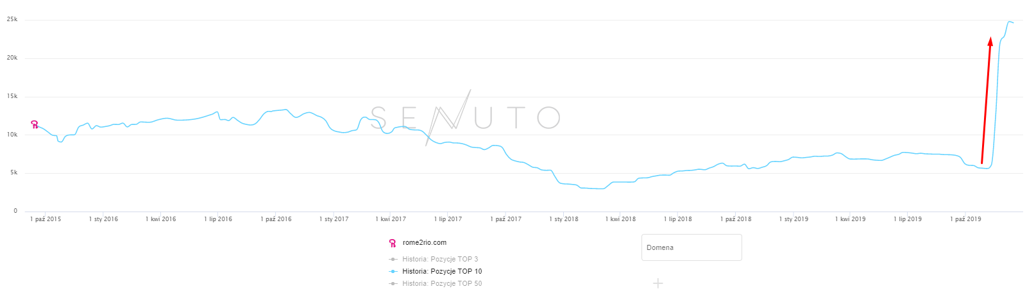Click the 1 paź 2019 date label
1027x291 pixels.
(x=965, y=219)
